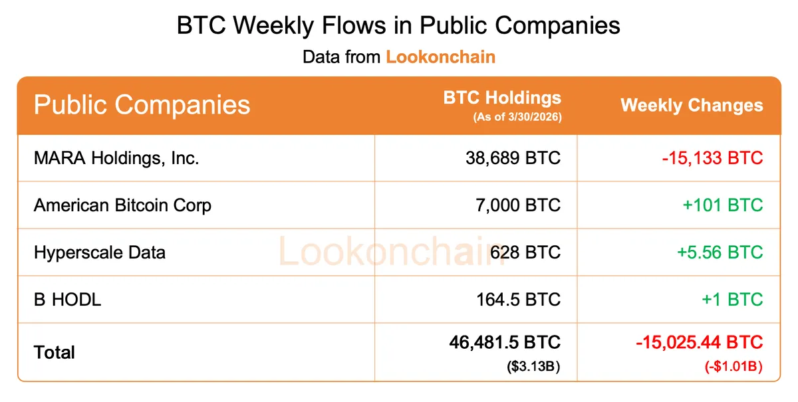Select the Public Companies column header
Image resolution: width=798 pixels, height=402 pixels.
pyautogui.click(x=142, y=105)
